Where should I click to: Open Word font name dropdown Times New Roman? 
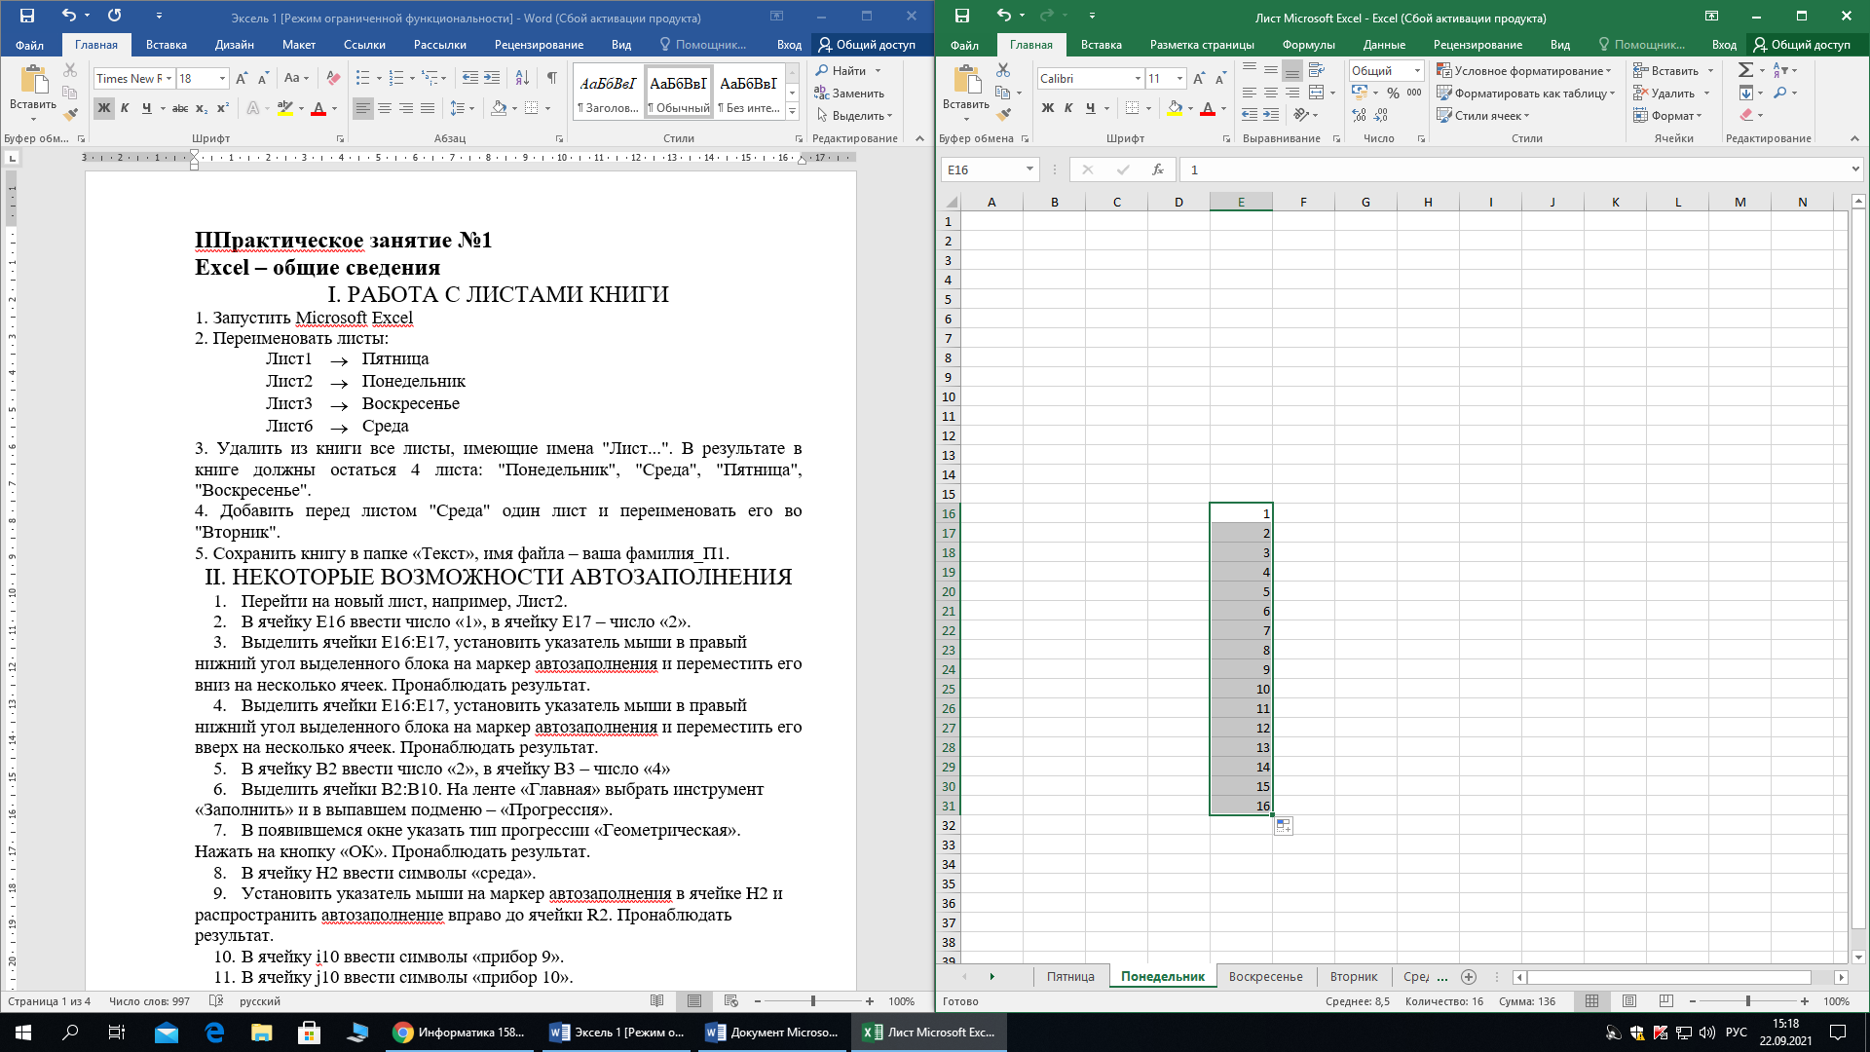(169, 78)
